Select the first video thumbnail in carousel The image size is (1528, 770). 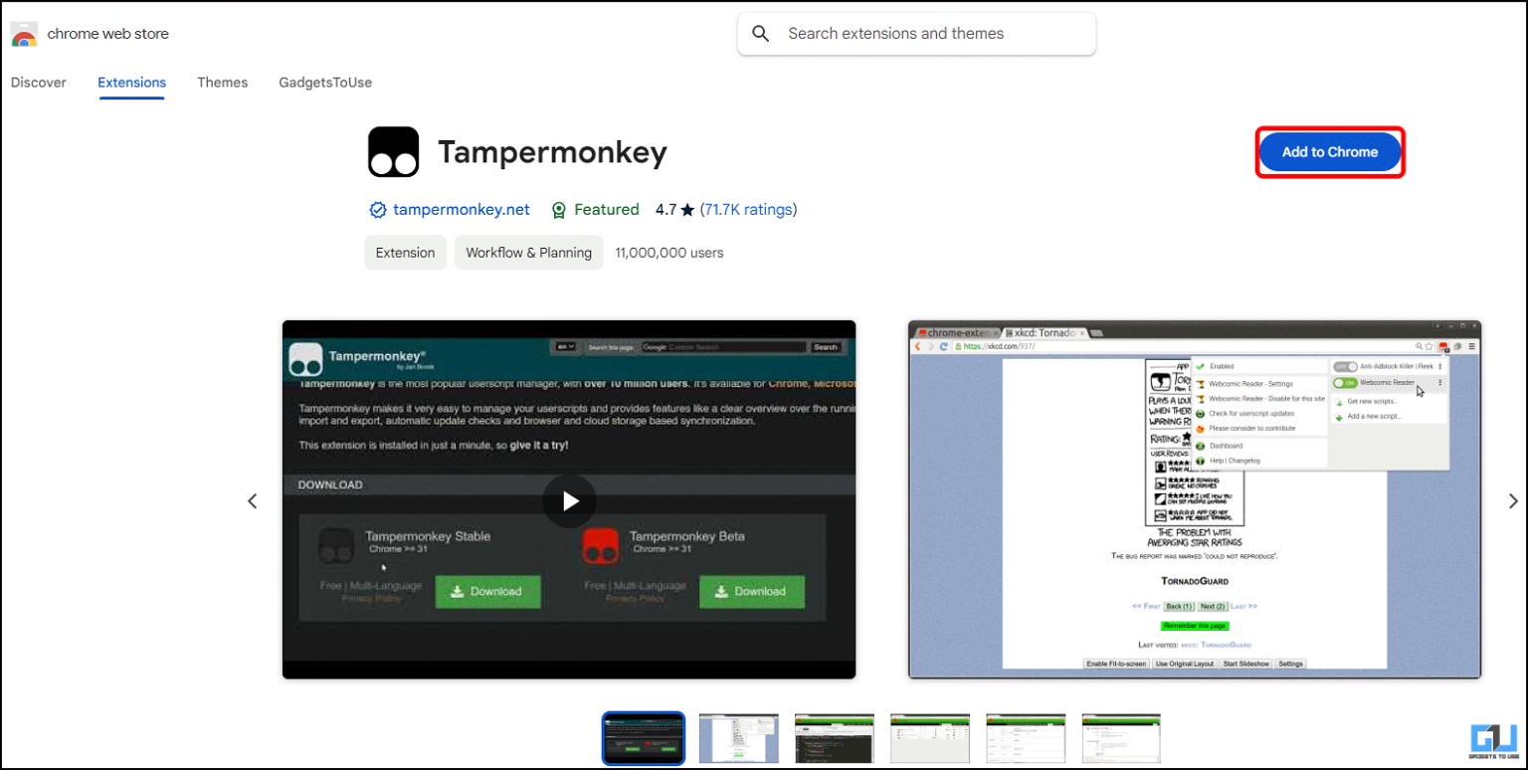point(644,738)
